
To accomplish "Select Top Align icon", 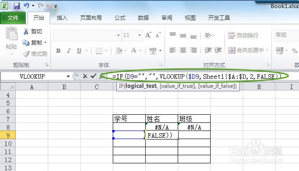I will tap(173, 35).
